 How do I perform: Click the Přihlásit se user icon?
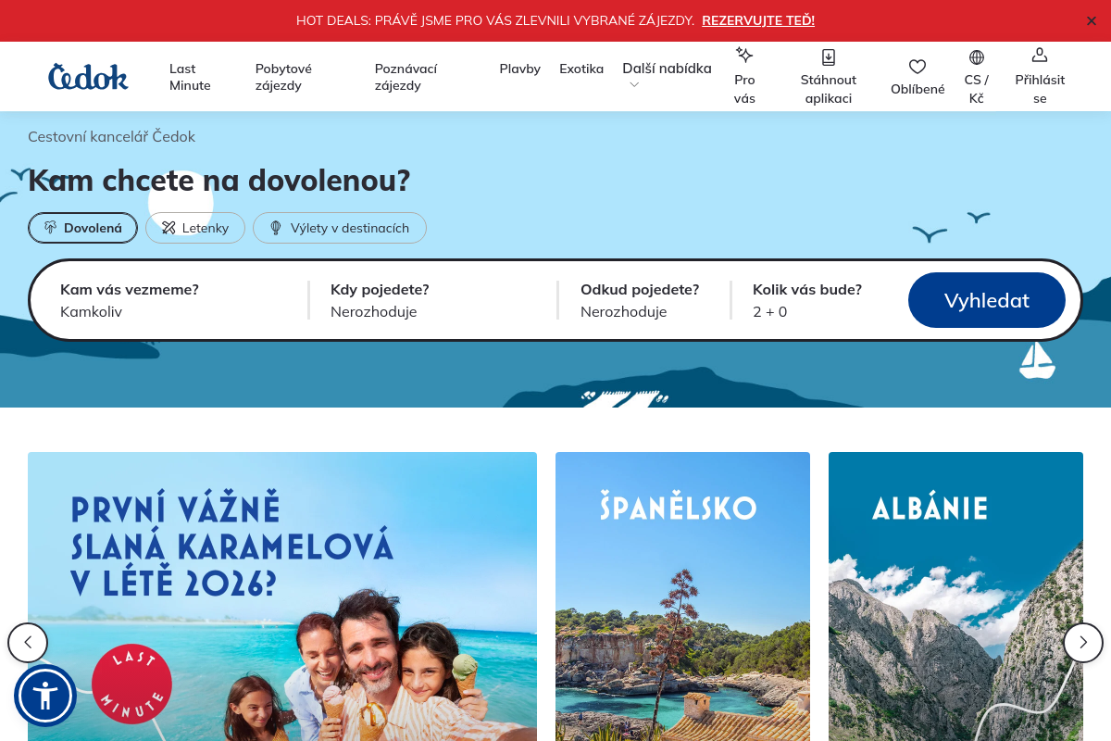pos(1040,56)
